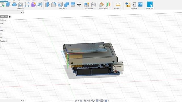
Task: Open Display Settings monitor icon
Action: point(97,101)
